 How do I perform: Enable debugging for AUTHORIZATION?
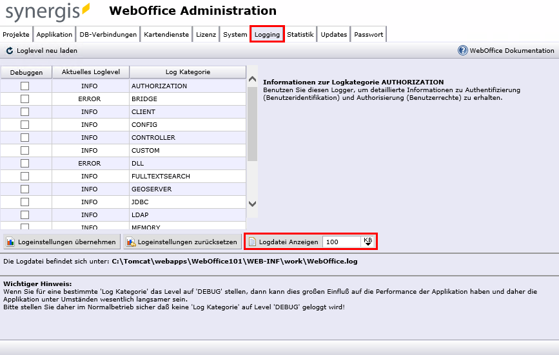[x=25, y=86]
